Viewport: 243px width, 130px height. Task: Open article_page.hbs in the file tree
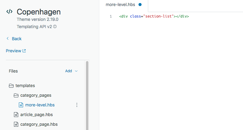point(36,115)
